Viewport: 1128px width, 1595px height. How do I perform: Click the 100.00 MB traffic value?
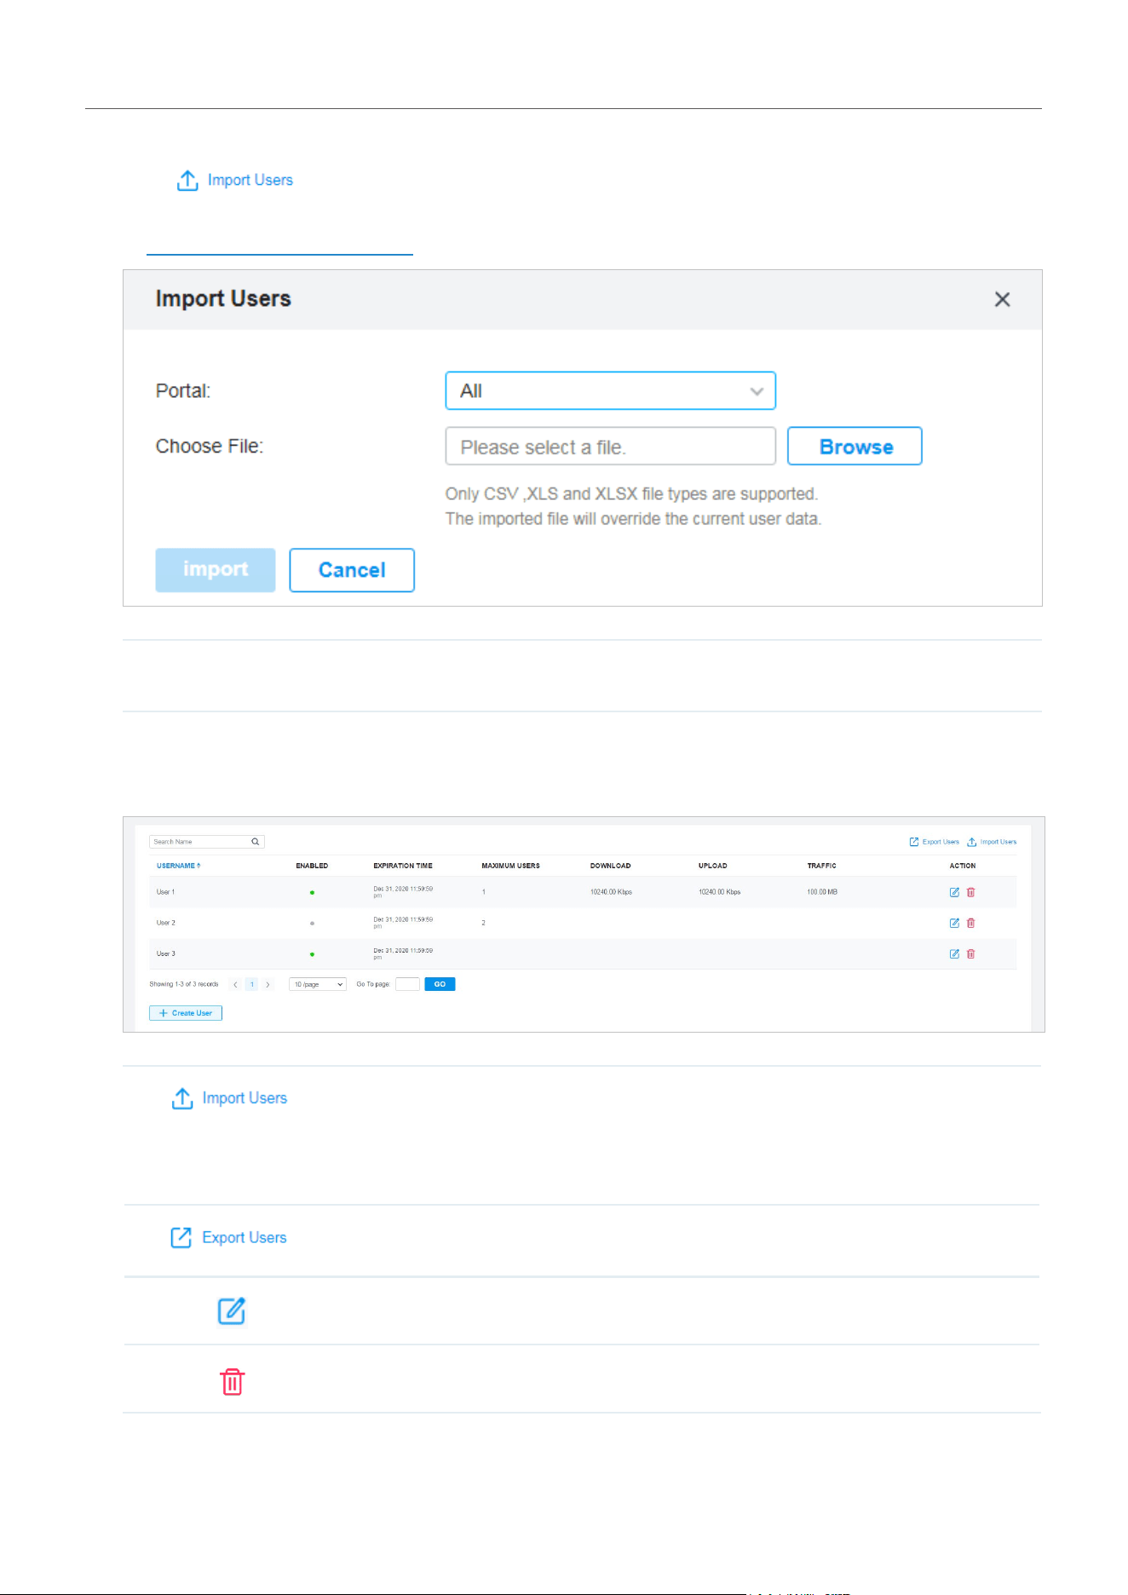[x=822, y=892]
